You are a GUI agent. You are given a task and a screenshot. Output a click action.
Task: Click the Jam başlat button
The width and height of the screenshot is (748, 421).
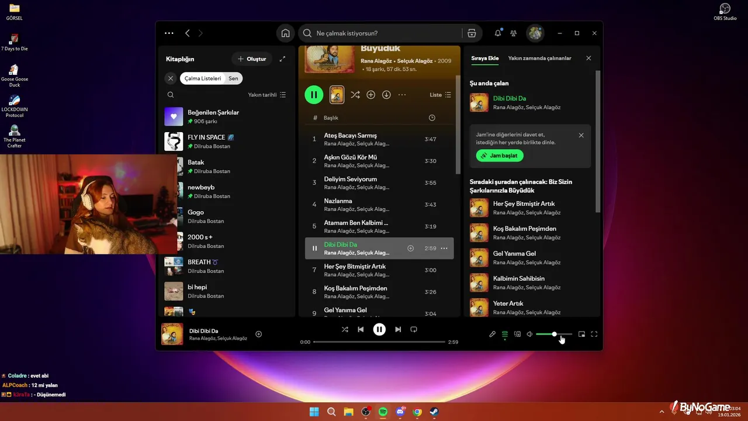[x=500, y=156]
